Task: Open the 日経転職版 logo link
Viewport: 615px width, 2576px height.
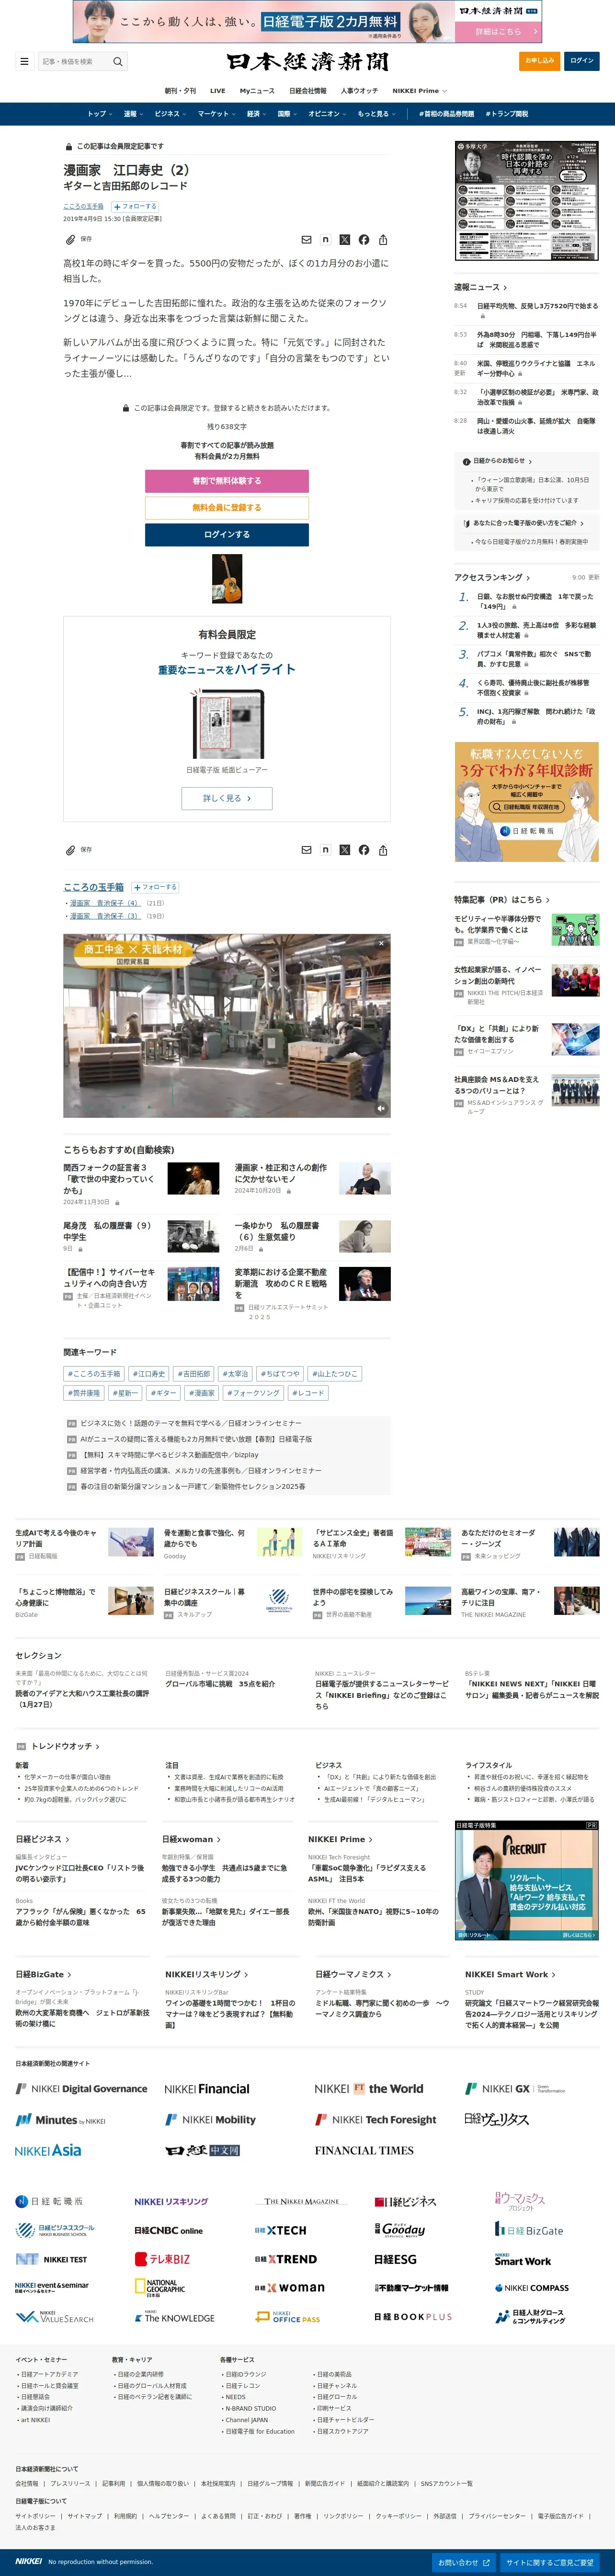Action: tap(49, 2201)
